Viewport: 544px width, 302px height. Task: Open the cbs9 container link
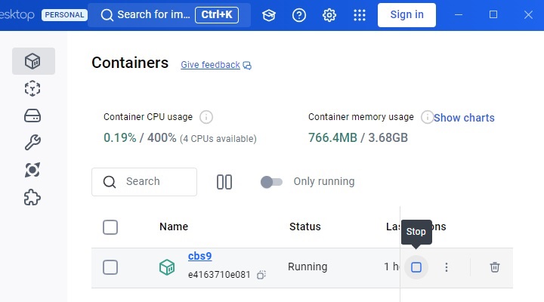(199, 256)
